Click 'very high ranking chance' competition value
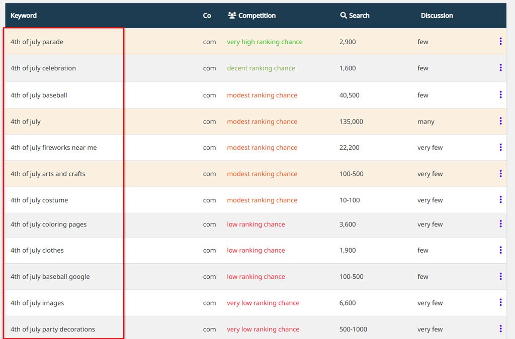Image resolution: width=515 pixels, height=339 pixels. pos(265,42)
